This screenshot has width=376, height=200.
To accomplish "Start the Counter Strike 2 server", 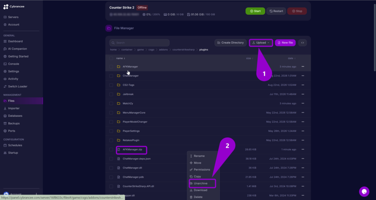I will point(255,11).
